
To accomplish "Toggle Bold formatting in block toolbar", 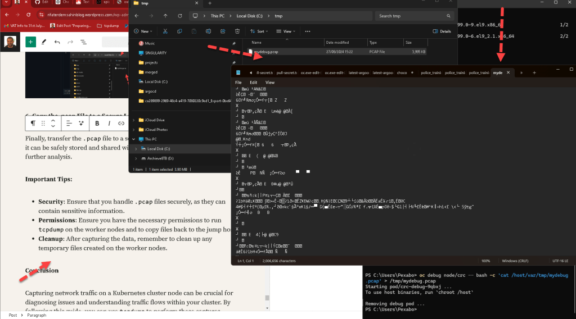I will pos(97,124).
